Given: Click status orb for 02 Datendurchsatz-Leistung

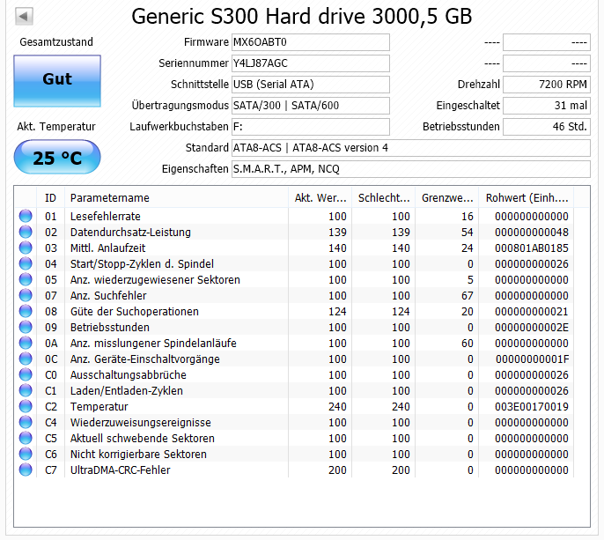Looking at the screenshot, I should [26, 232].
